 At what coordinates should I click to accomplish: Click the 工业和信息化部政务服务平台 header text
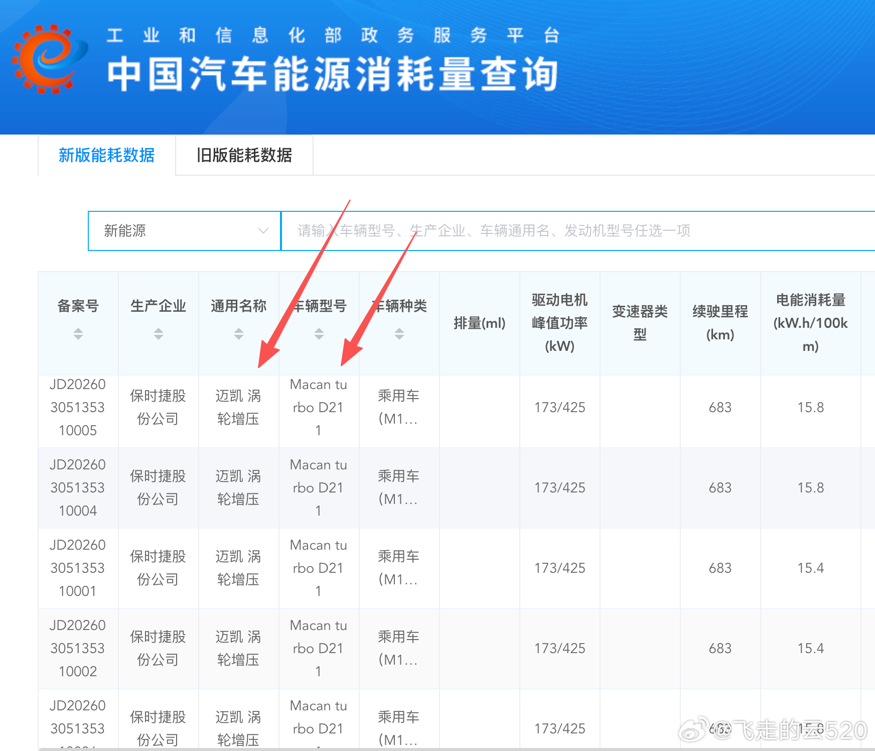333,36
